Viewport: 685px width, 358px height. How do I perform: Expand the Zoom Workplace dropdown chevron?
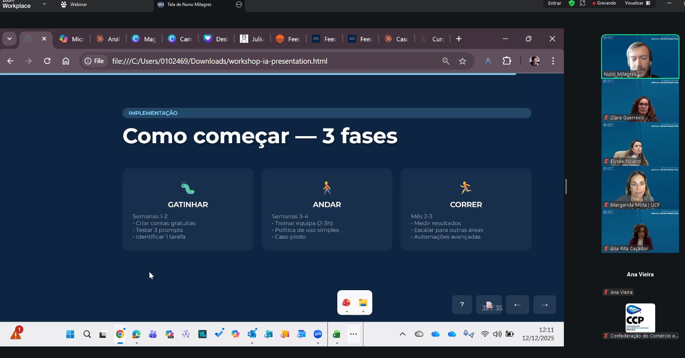(x=44, y=4)
